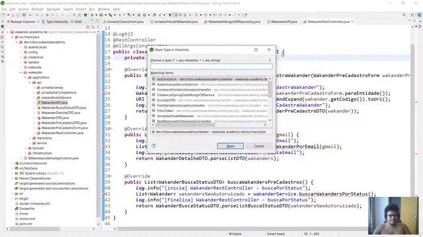
Task: Select ErrorApiDTO in matching items
Action: [210, 100]
